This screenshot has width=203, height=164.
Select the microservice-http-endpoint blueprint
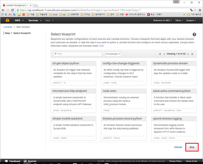click(x=73, y=101)
